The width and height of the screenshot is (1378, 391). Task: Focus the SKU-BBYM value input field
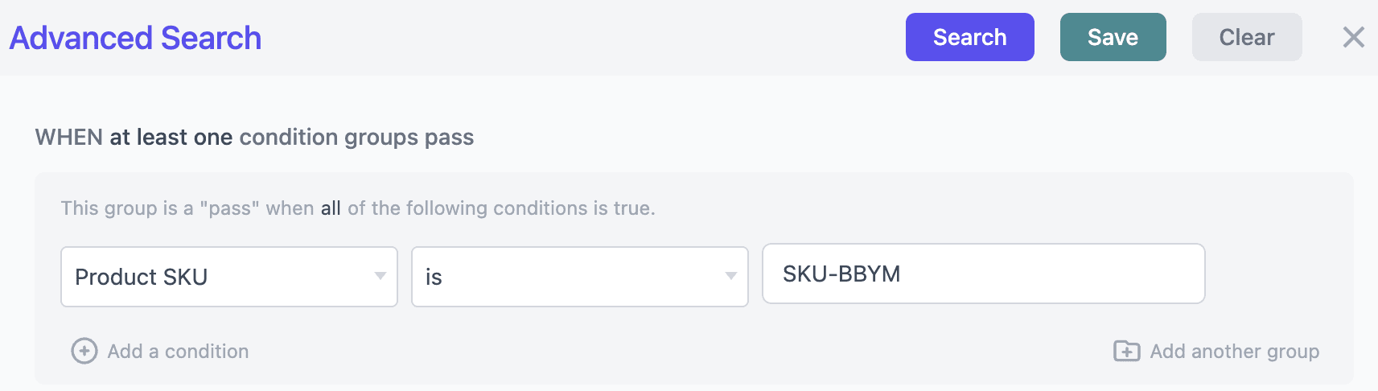(983, 274)
